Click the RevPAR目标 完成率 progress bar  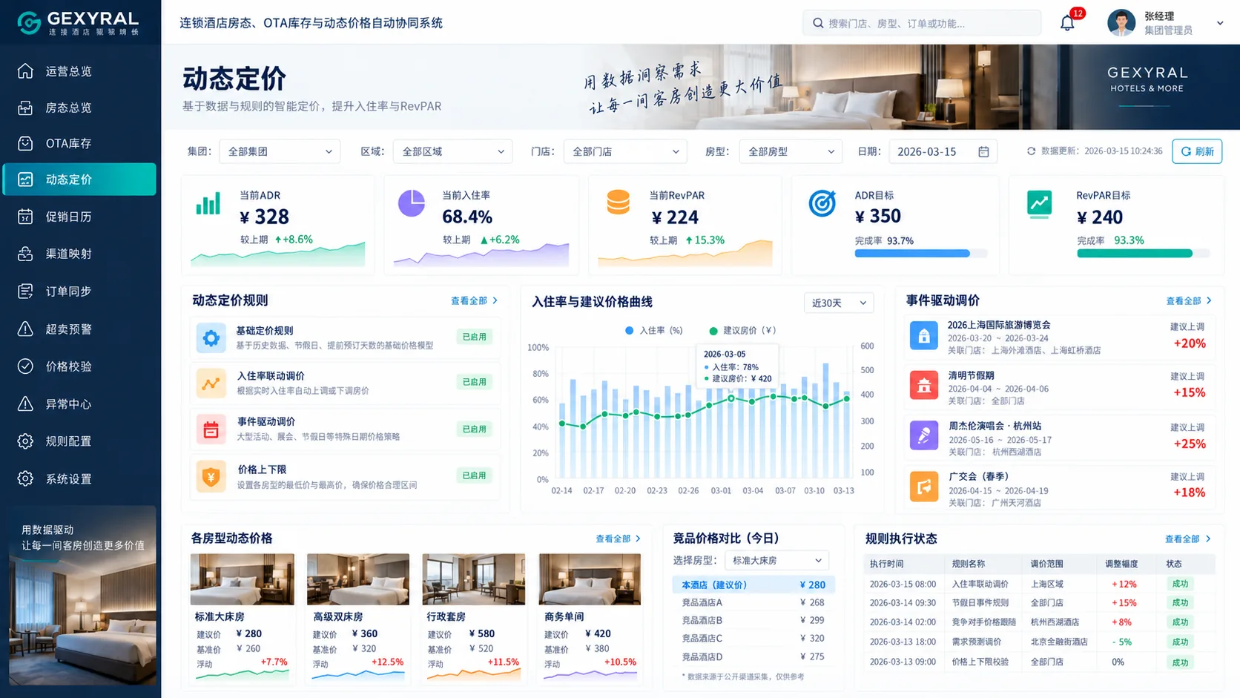tap(1143, 254)
